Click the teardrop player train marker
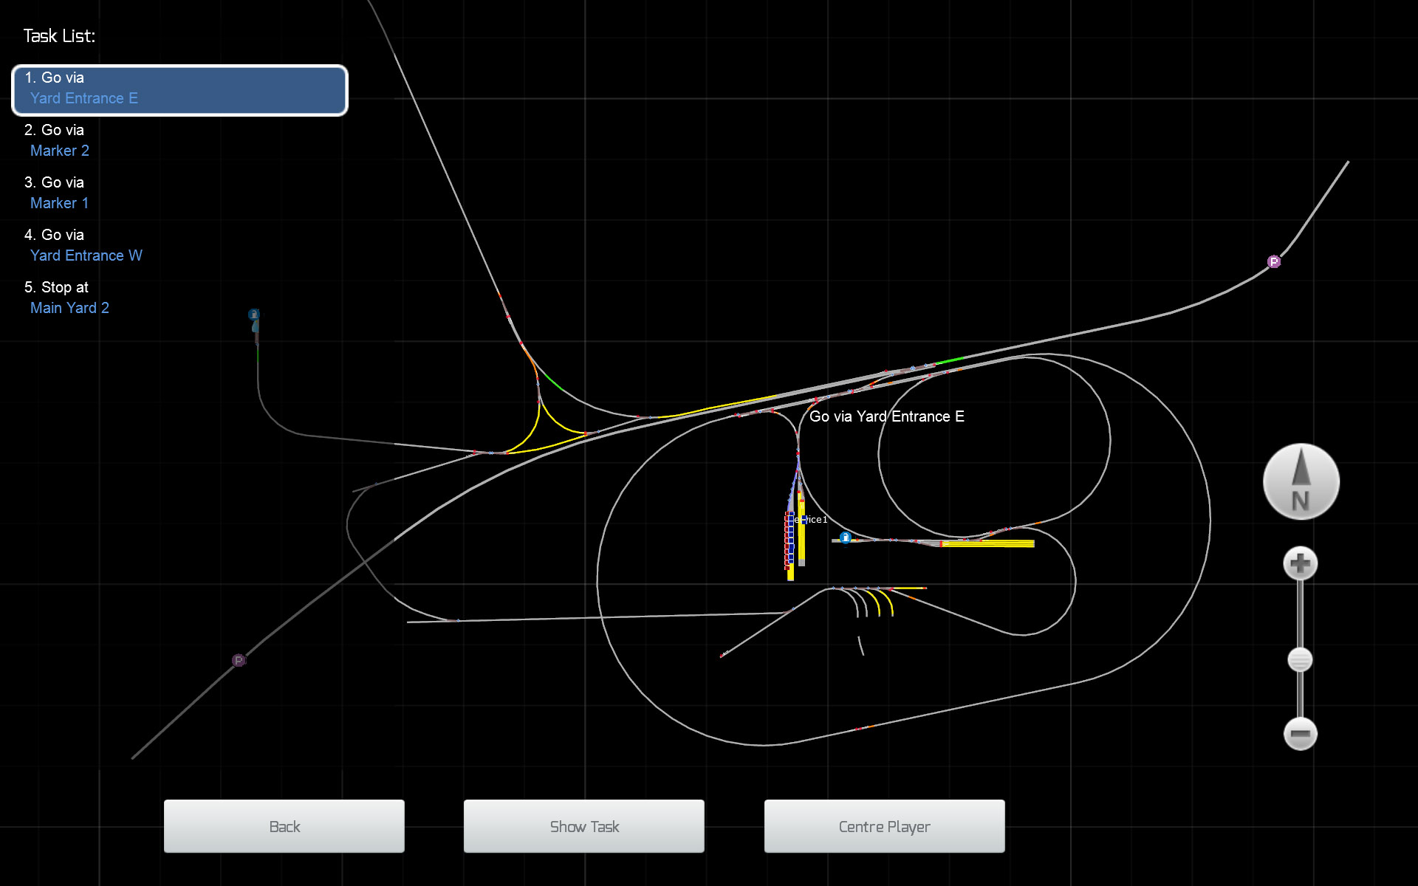The width and height of the screenshot is (1418, 886). (x=256, y=326)
